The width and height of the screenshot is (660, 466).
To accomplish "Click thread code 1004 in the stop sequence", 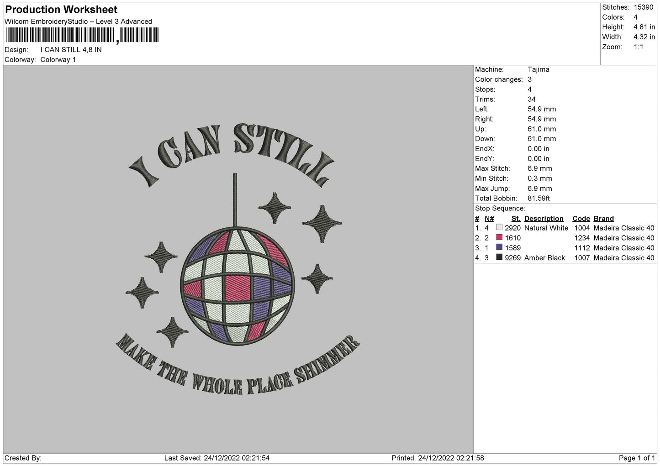I will (582, 228).
